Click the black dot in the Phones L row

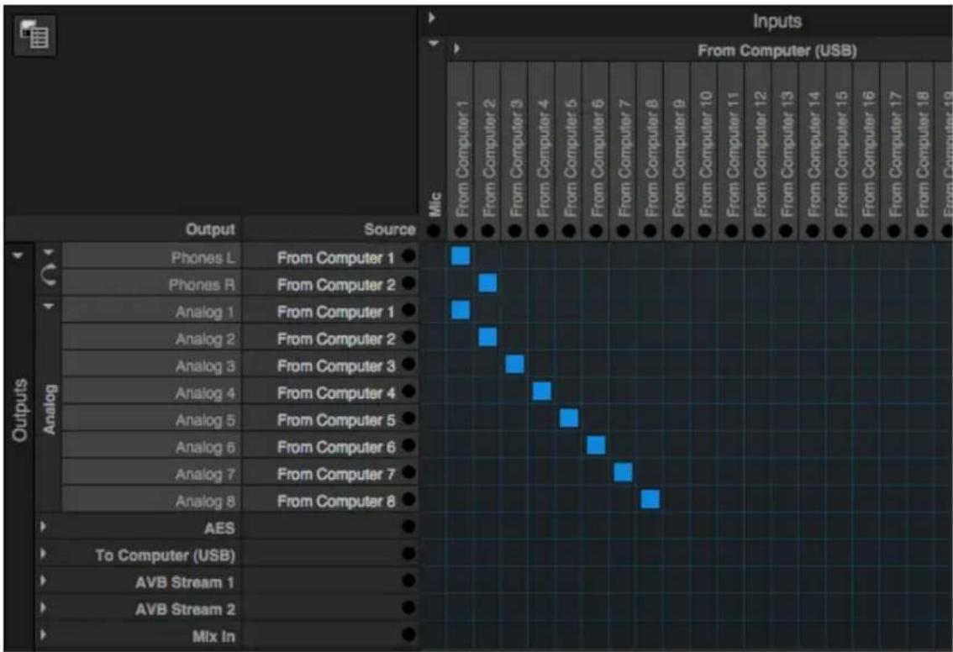(x=409, y=256)
